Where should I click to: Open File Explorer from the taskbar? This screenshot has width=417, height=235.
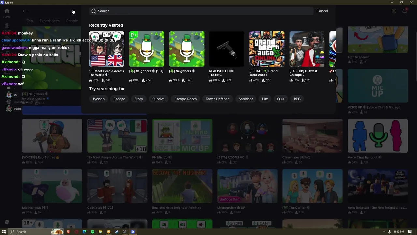[100, 232]
